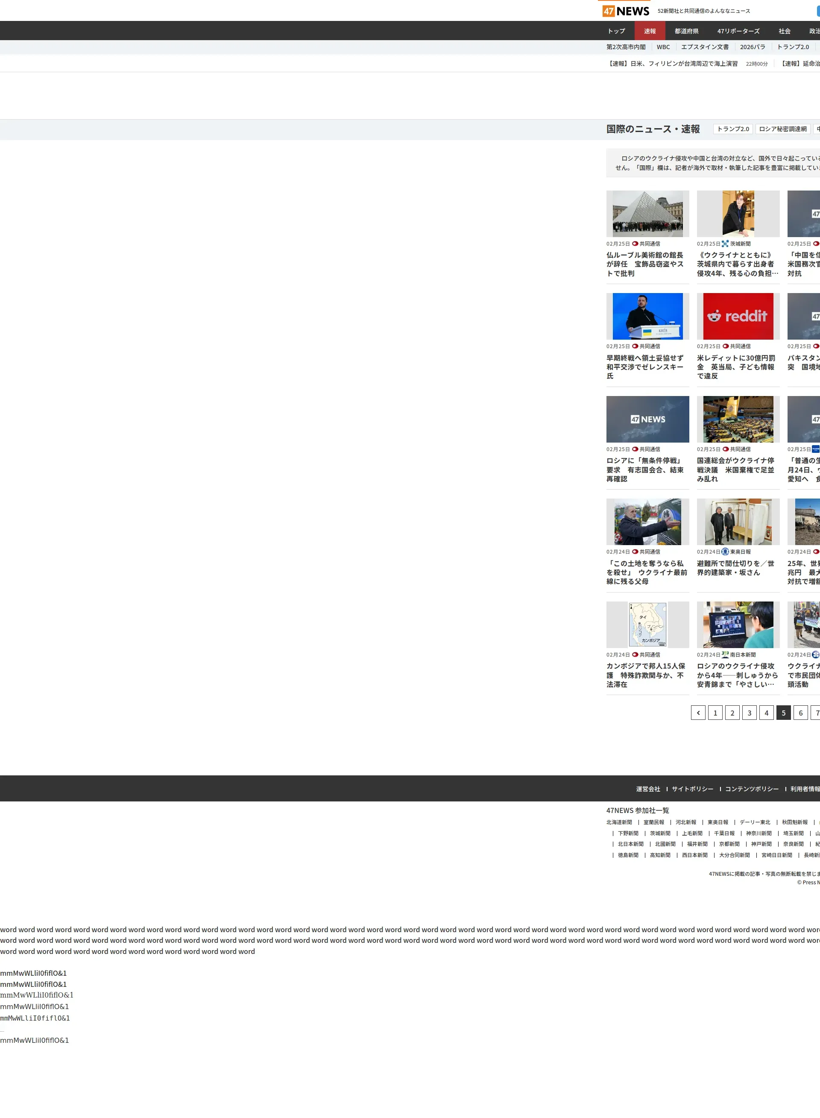820x1118 pixels.
Task: Click the 東奥日報 logo icon on the 避難所 article
Action: (725, 552)
